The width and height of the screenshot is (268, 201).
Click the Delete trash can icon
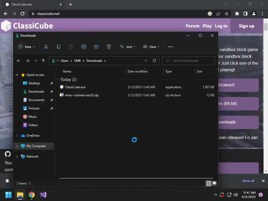pyautogui.click(x=109, y=47)
